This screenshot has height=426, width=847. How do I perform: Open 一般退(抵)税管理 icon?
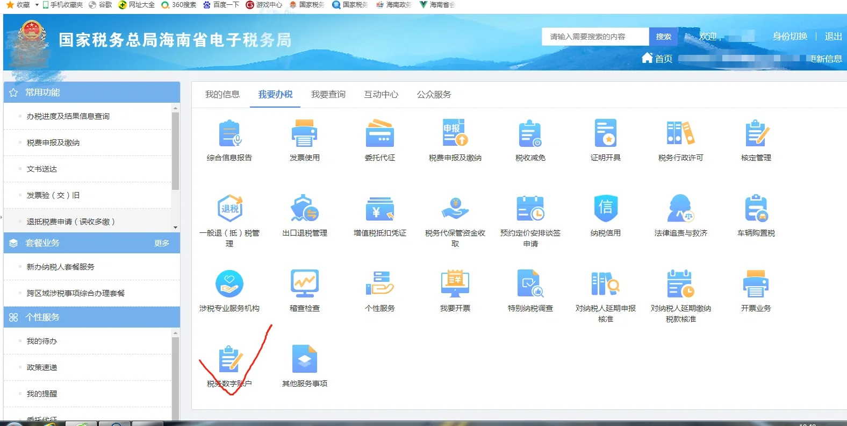coord(230,208)
